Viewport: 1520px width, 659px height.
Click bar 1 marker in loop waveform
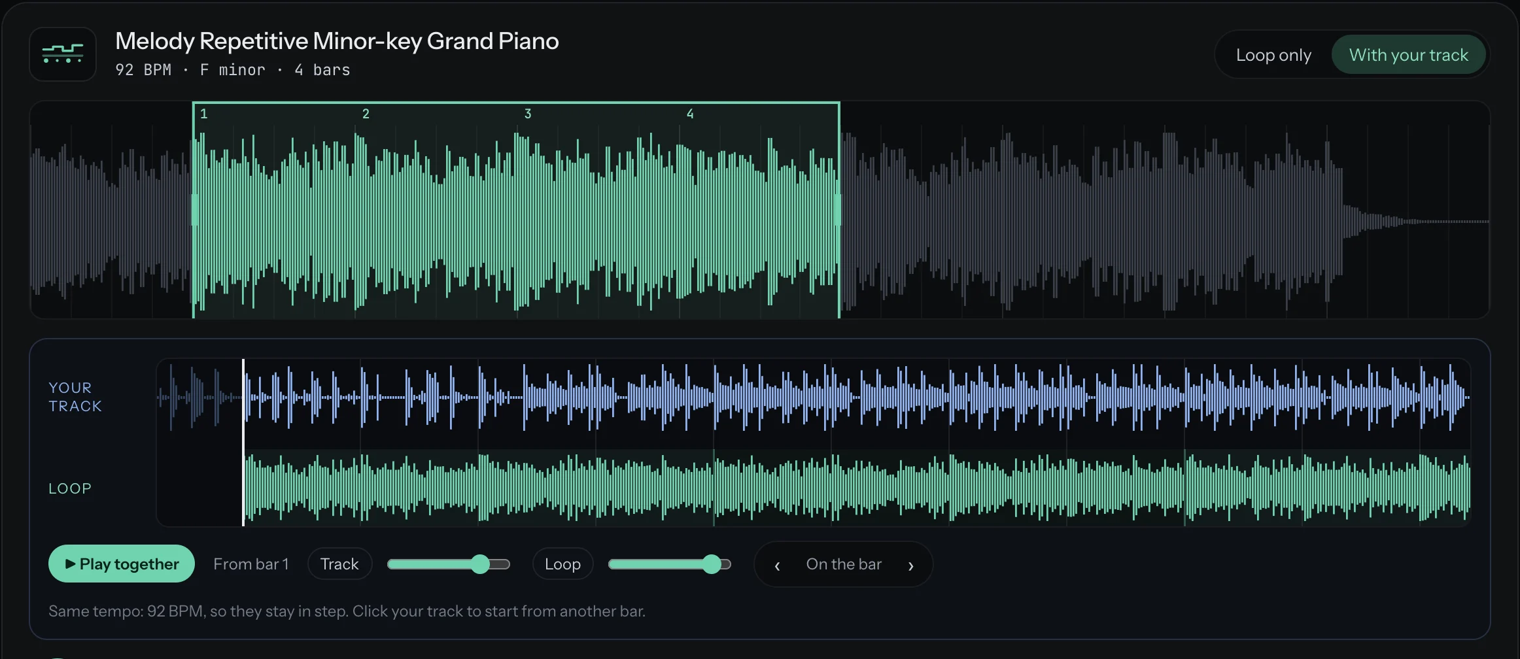(x=204, y=114)
